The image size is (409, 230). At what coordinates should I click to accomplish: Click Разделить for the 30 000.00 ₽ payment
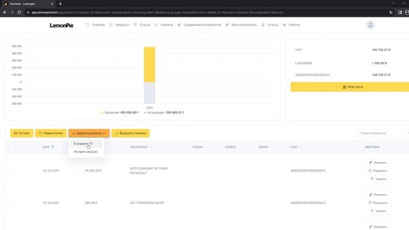(x=378, y=171)
